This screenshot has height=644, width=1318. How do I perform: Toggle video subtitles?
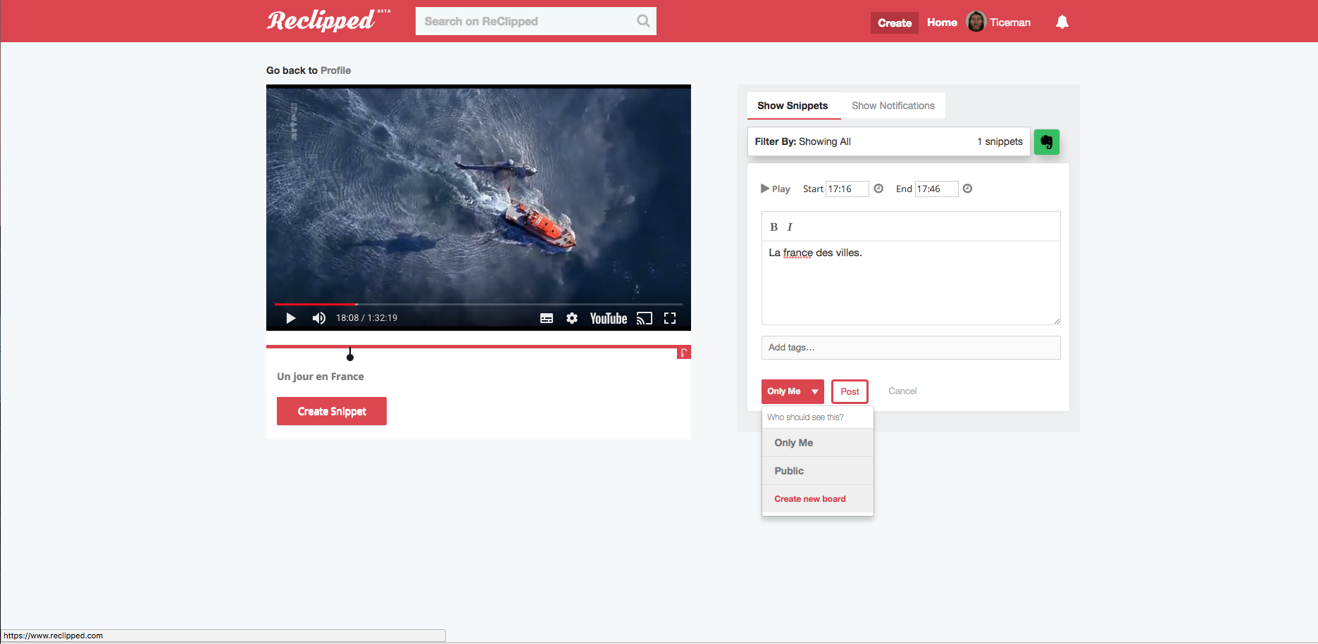pyautogui.click(x=547, y=318)
